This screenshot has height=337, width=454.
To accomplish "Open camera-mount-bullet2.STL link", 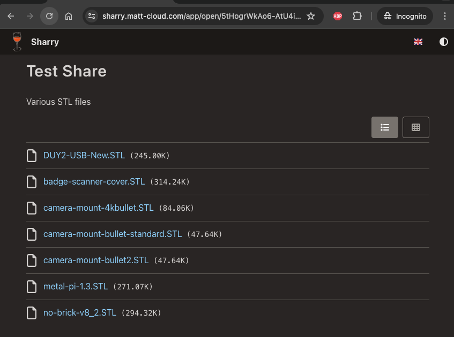I will pos(95,261).
